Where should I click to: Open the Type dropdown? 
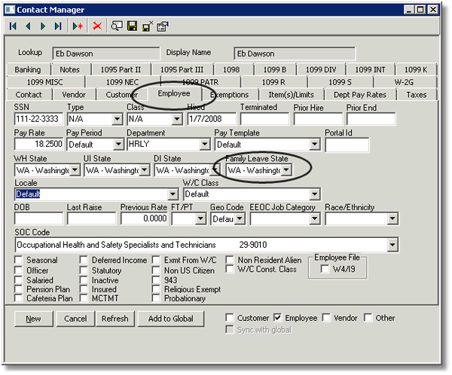coord(117,119)
